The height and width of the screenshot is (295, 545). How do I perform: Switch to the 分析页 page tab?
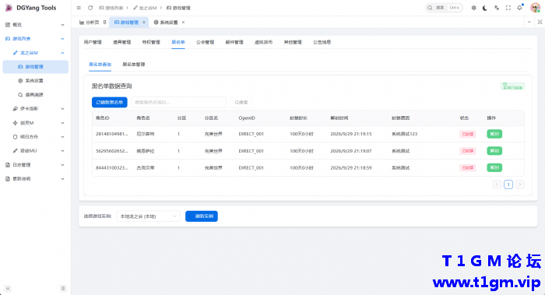90,23
